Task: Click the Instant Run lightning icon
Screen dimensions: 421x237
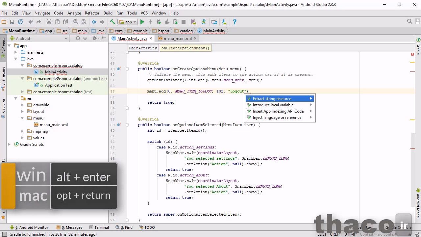Action: (x=150, y=22)
